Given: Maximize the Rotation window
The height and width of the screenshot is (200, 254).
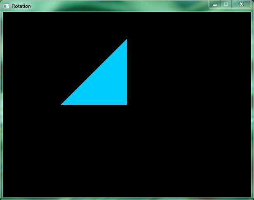Looking at the screenshot, I should (x=226, y=4).
